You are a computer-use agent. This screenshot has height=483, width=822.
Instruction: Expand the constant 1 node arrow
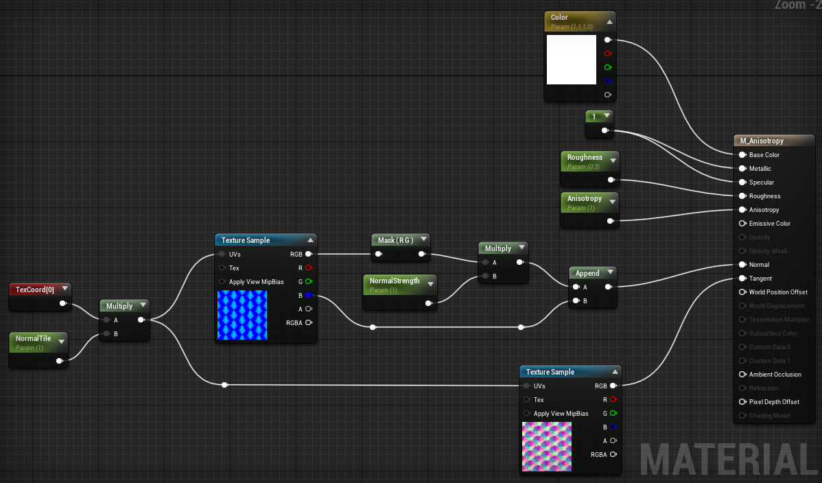click(607, 116)
